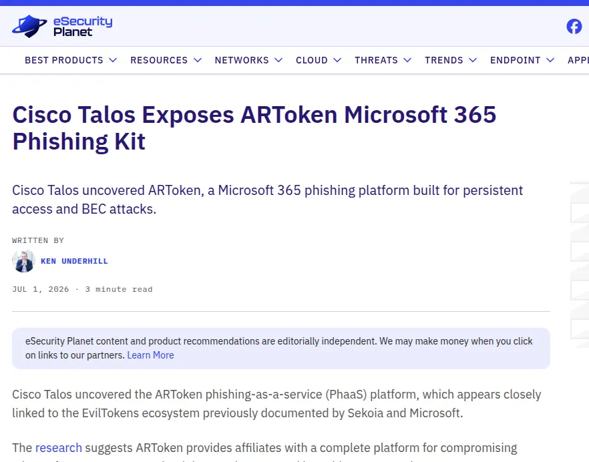Select the Cloud menu item
The image size is (589, 462).
point(311,60)
